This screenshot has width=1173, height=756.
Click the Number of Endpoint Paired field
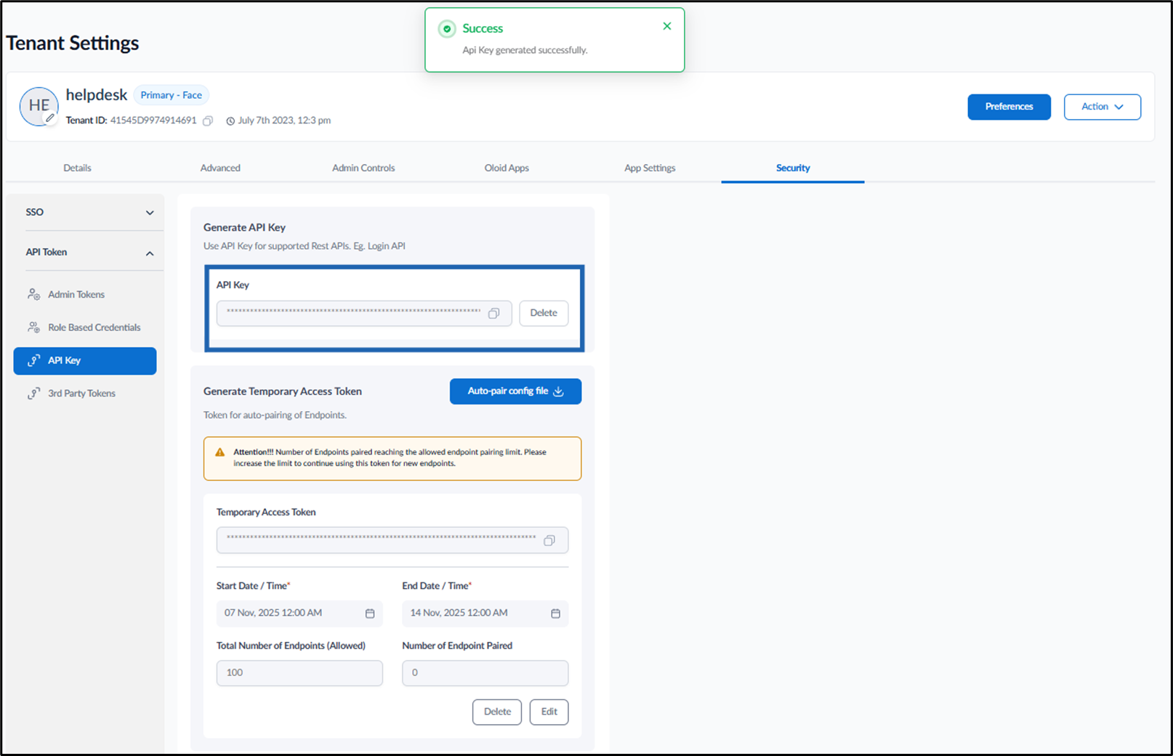tap(485, 673)
